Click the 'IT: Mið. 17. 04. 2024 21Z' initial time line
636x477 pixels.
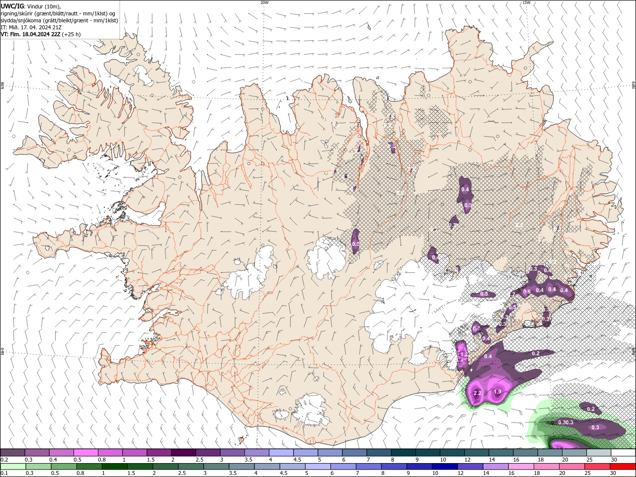31,27
